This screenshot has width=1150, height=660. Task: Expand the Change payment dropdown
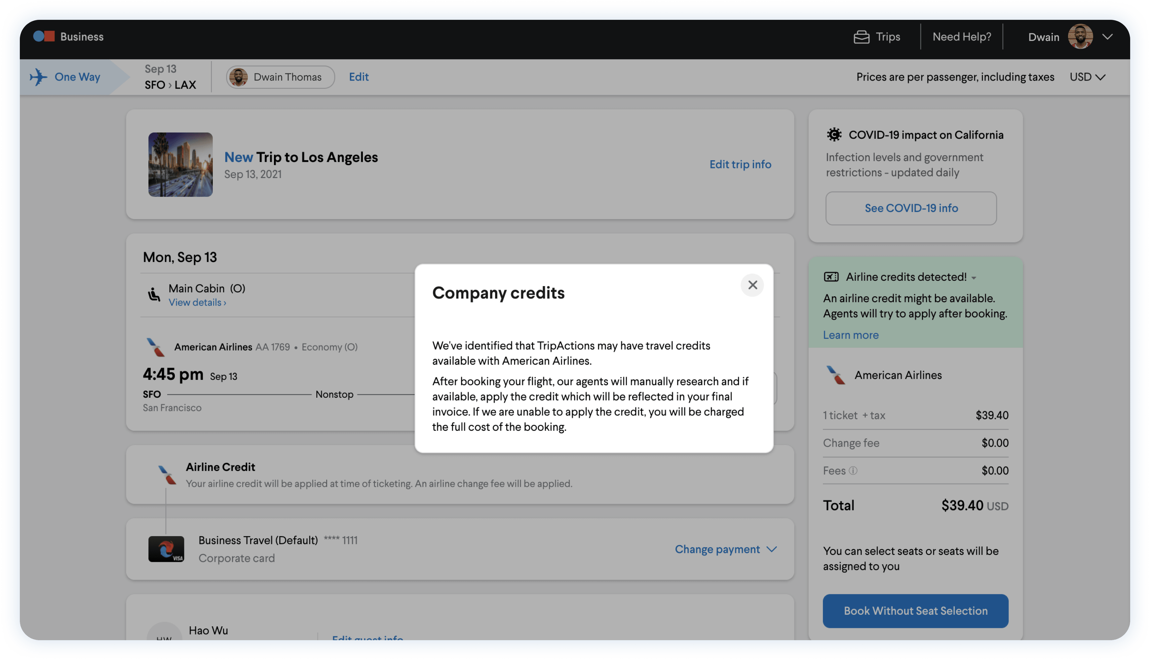point(726,549)
